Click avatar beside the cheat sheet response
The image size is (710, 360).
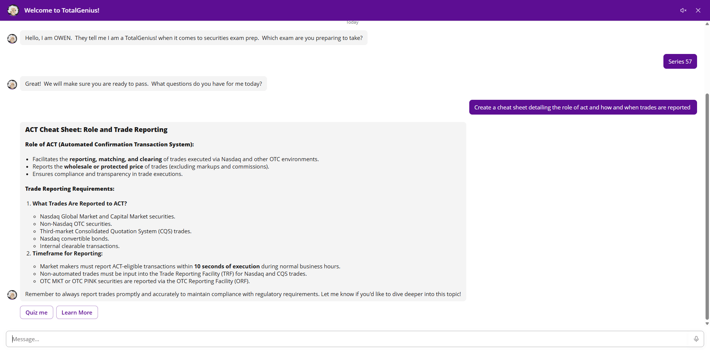[x=12, y=295]
